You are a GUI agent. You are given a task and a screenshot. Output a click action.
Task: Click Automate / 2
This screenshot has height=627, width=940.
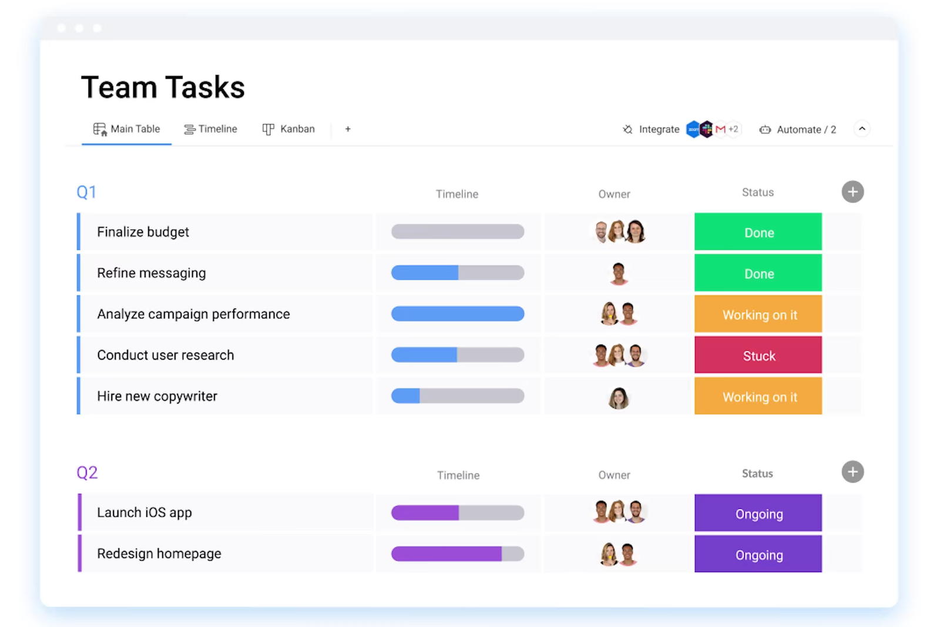(806, 129)
